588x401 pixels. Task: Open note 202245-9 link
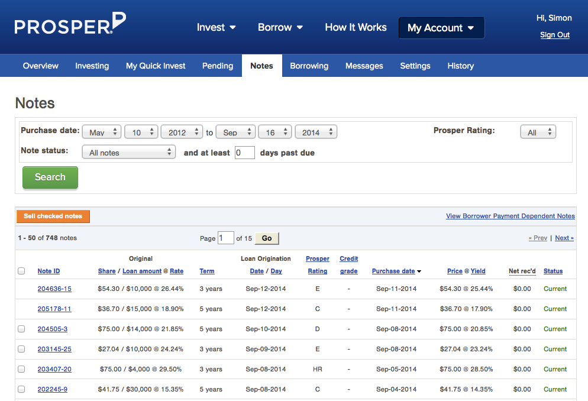click(x=53, y=389)
